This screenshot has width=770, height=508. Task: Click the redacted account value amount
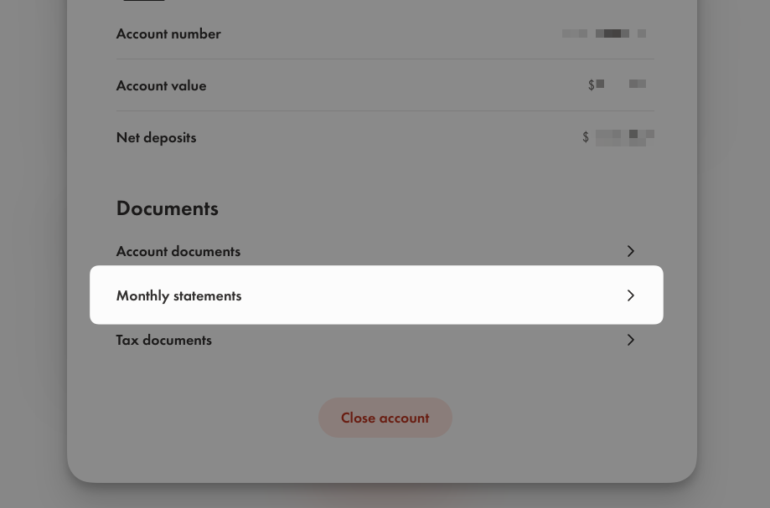618,84
